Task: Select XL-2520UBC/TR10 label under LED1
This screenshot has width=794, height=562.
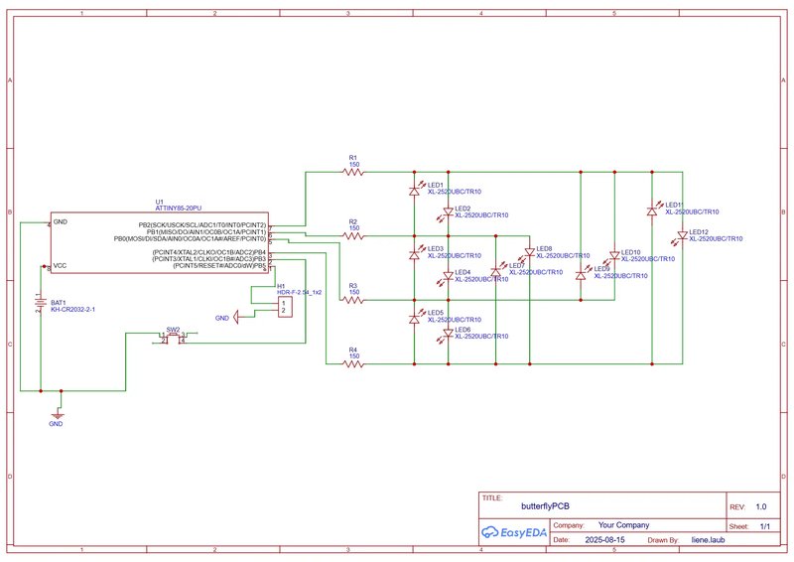Action: [455, 192]
